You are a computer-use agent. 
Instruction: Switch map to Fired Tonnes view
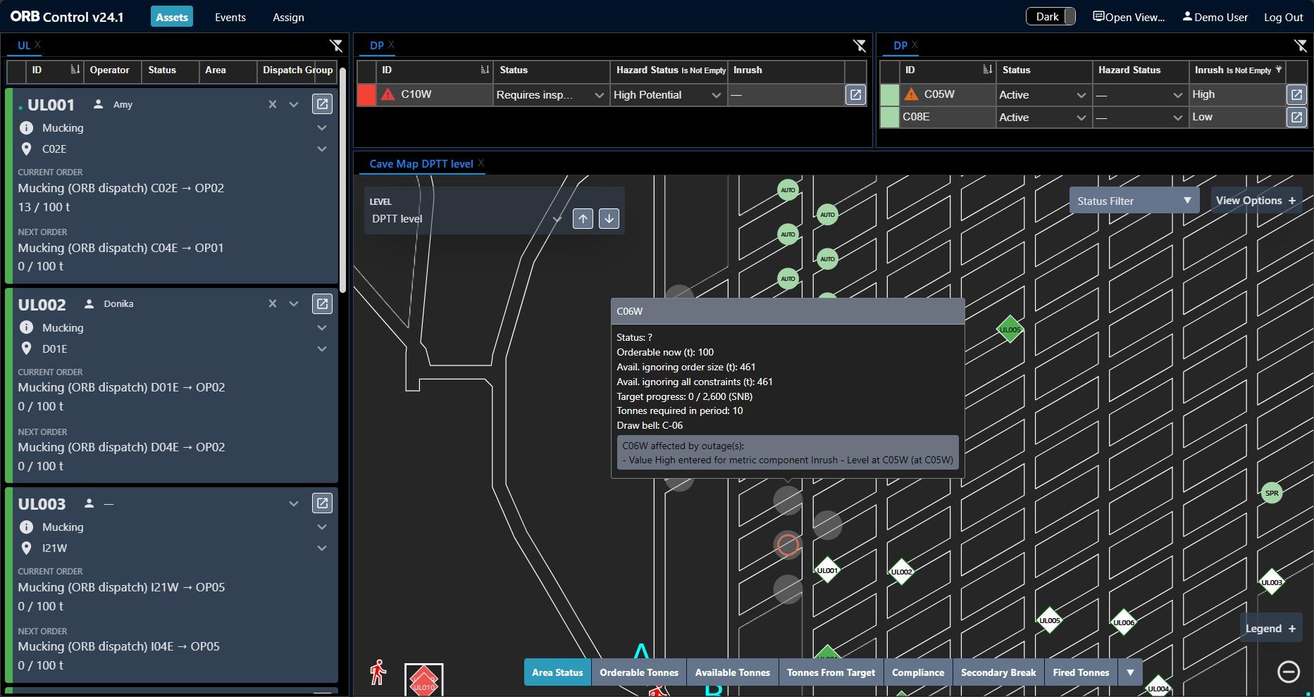(x=1081, y=672)
